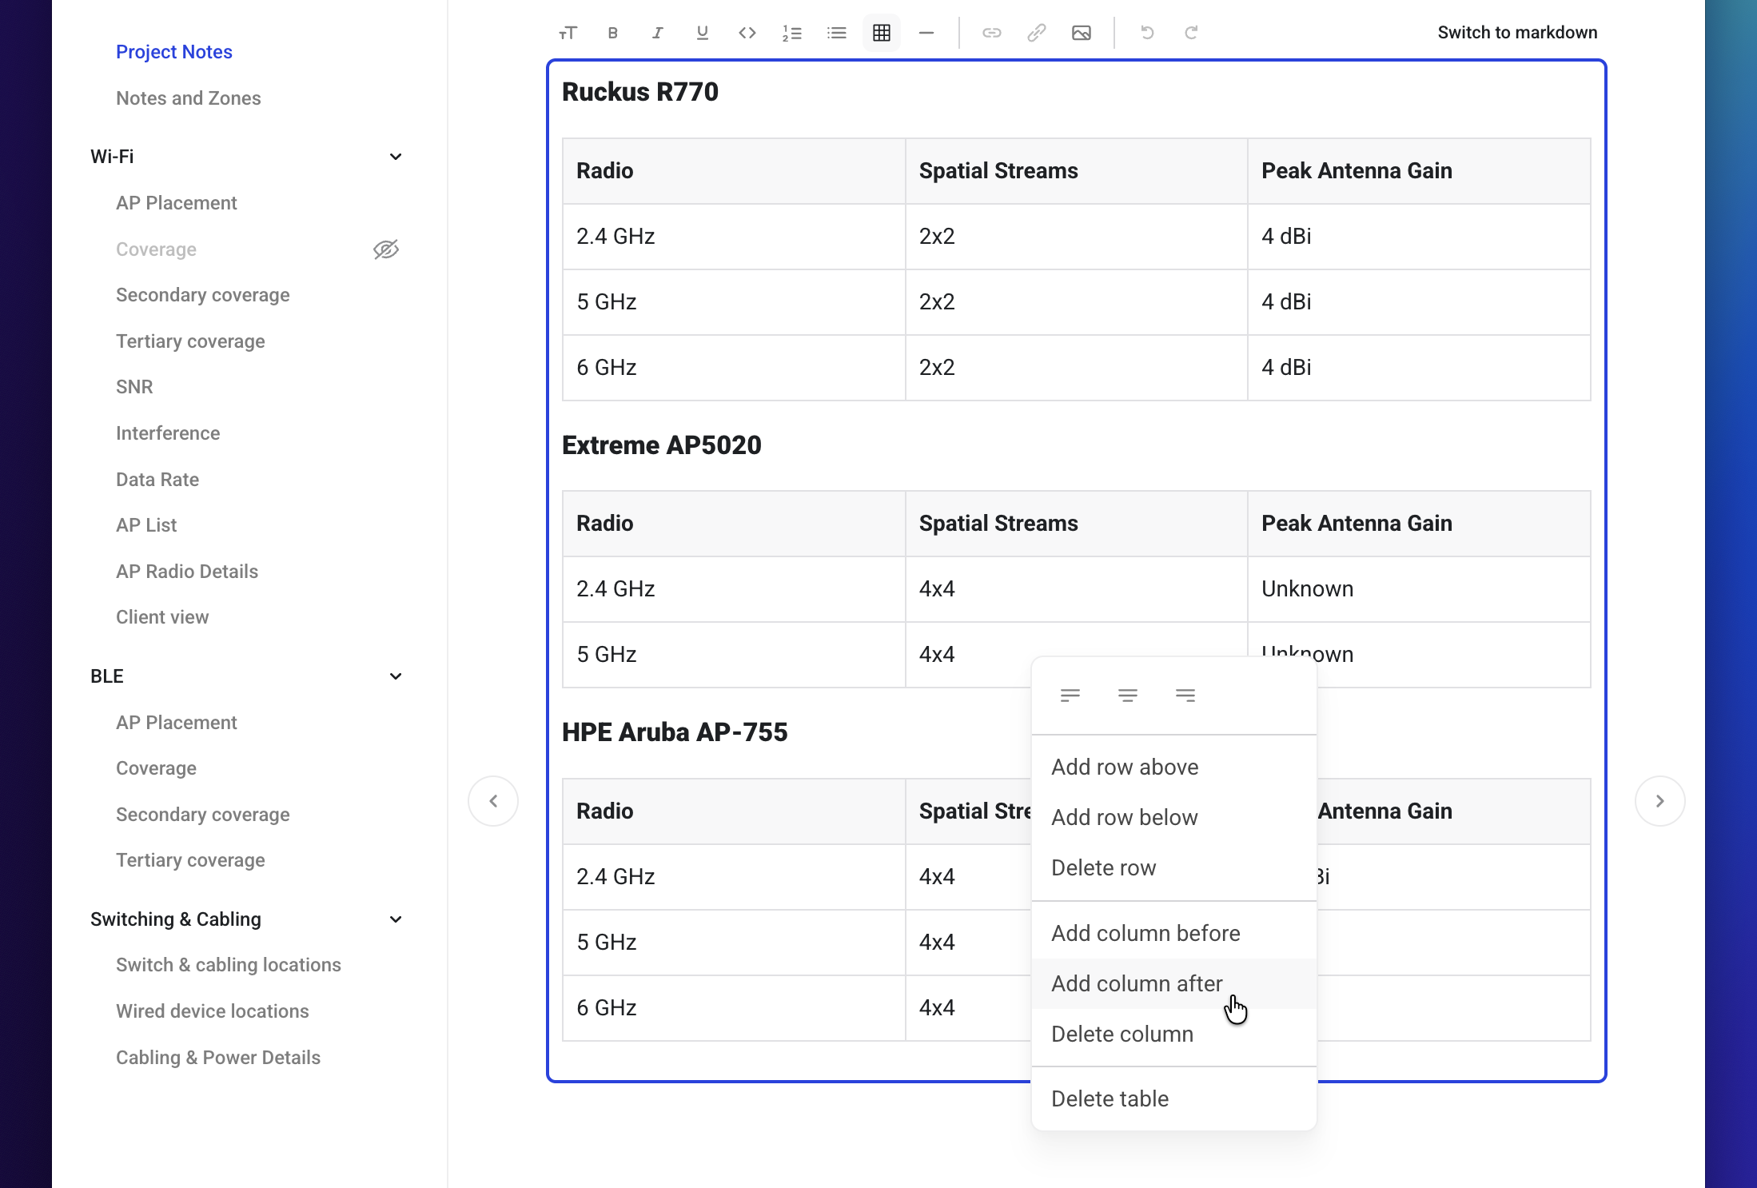This screenshot has width=1757, height=1188.
Task: Choose Add column after
Action: point(1173,983)
